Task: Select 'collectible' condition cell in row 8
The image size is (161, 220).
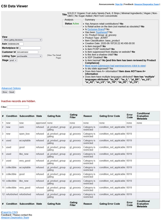Action: pos(12,169)
